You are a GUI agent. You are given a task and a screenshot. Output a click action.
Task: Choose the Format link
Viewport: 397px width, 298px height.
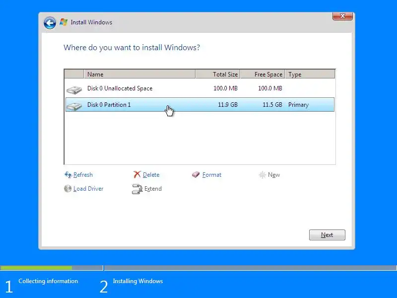click(x=212, y=175)
